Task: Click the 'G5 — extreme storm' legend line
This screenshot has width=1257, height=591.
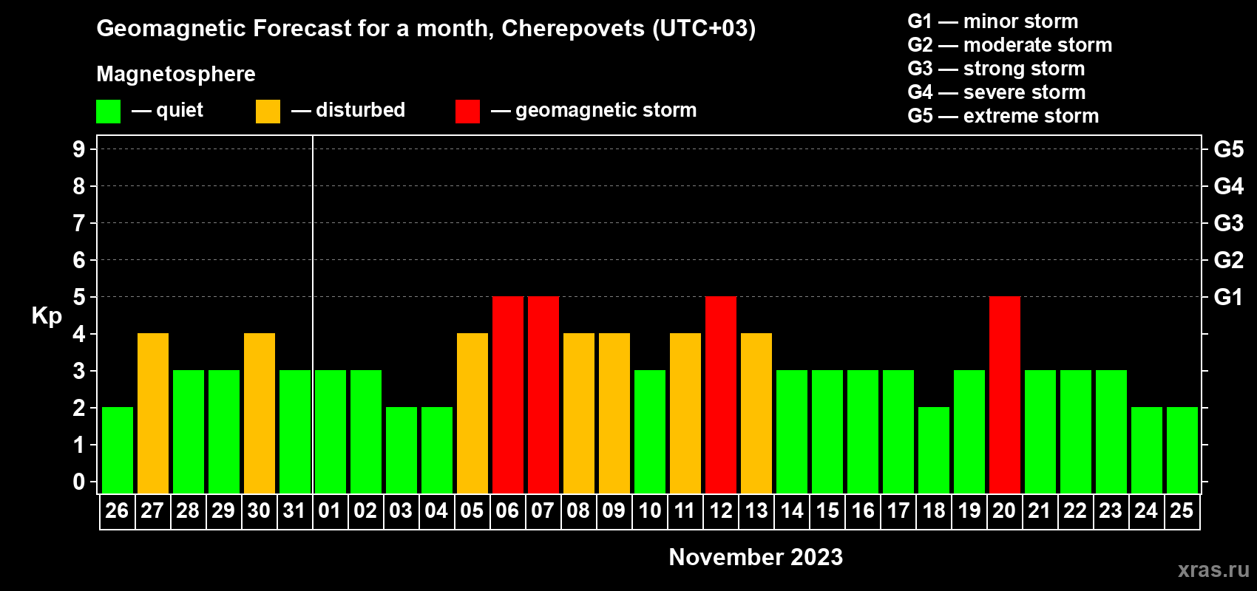Action: (1003, 116)
